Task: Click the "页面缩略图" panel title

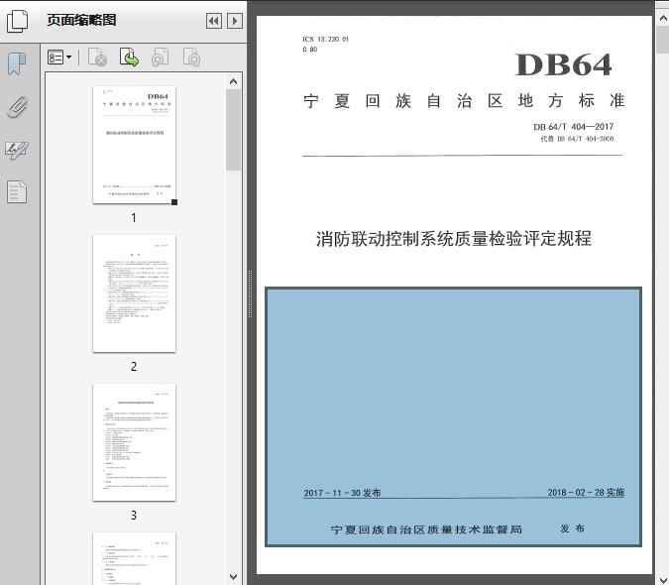Action: 81,20
